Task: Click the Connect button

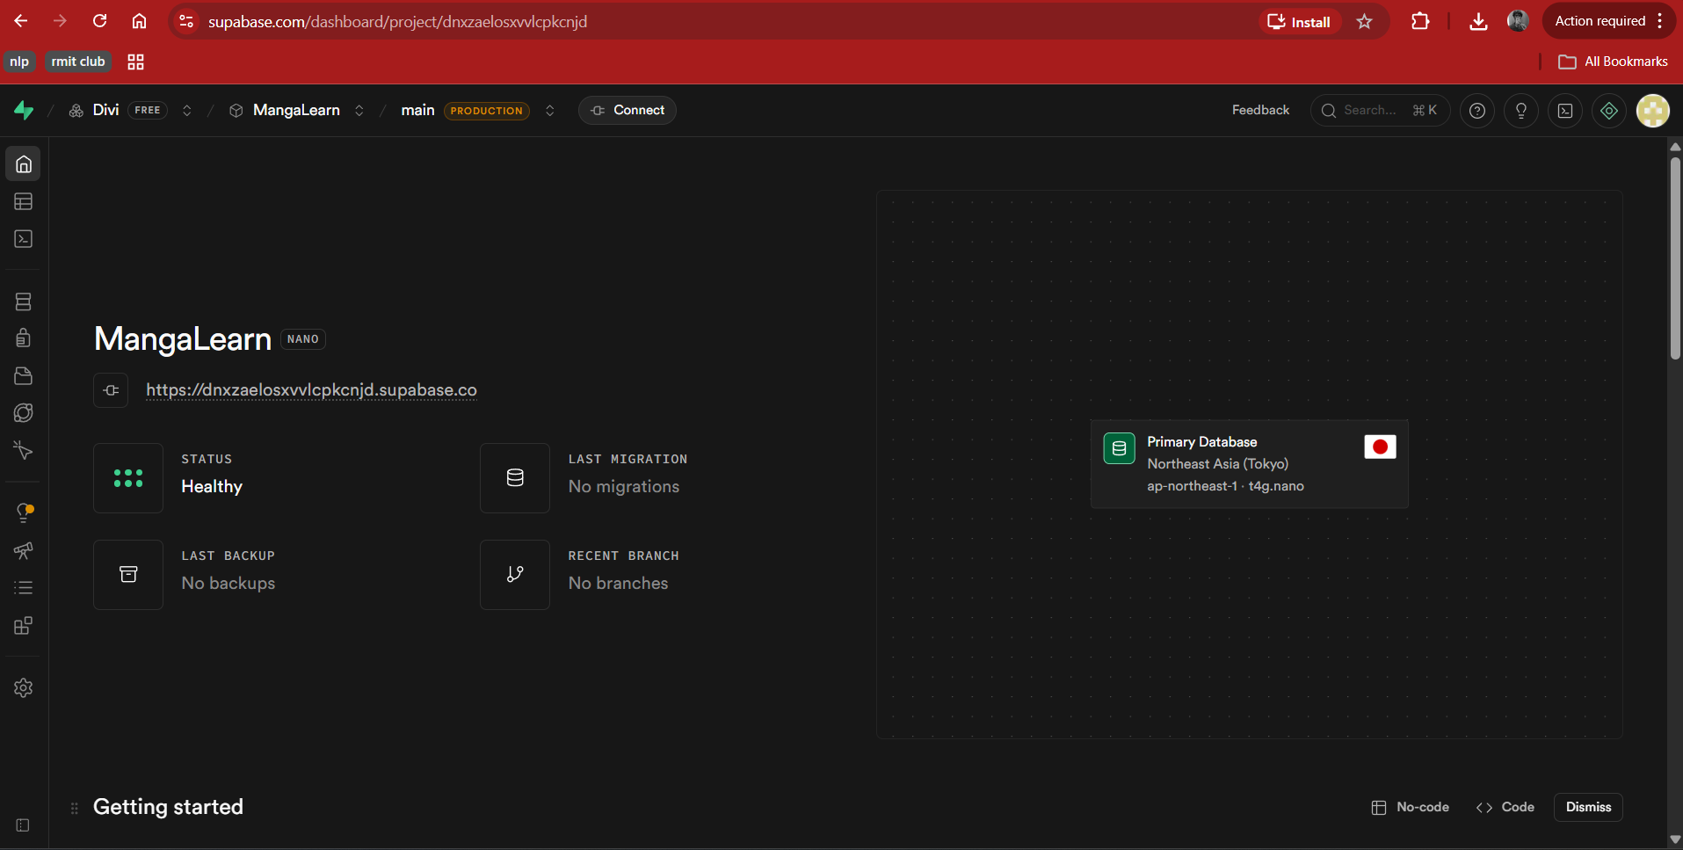Action: click(627, 110)
